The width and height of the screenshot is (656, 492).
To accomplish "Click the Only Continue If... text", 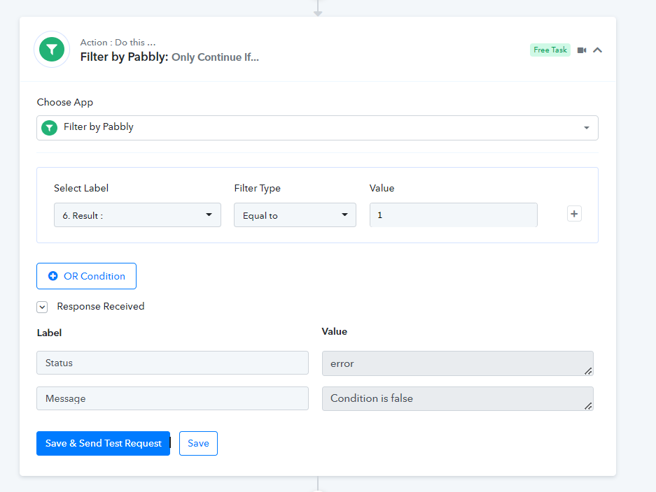I will pos(215,57).
